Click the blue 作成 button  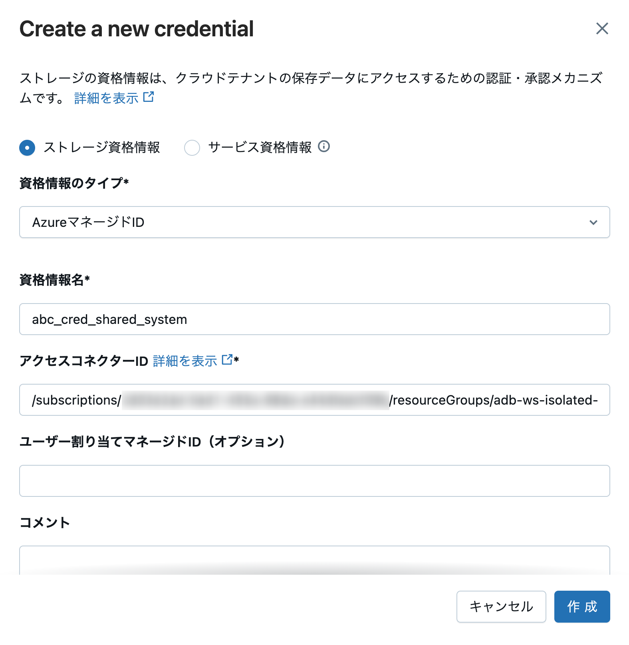pyautogui.click(x=582, y=607)
